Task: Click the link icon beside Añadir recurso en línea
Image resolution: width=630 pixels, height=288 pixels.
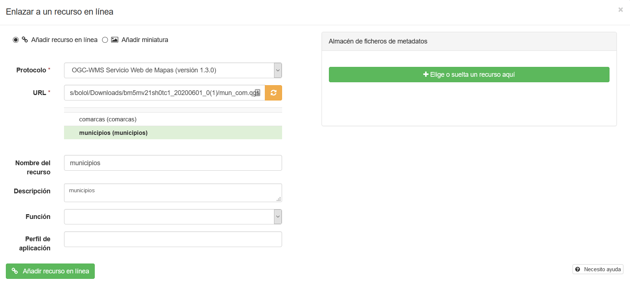Action: tap(25, 39)
